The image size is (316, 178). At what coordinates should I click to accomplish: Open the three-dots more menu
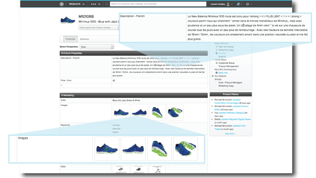tap(95, 4)
